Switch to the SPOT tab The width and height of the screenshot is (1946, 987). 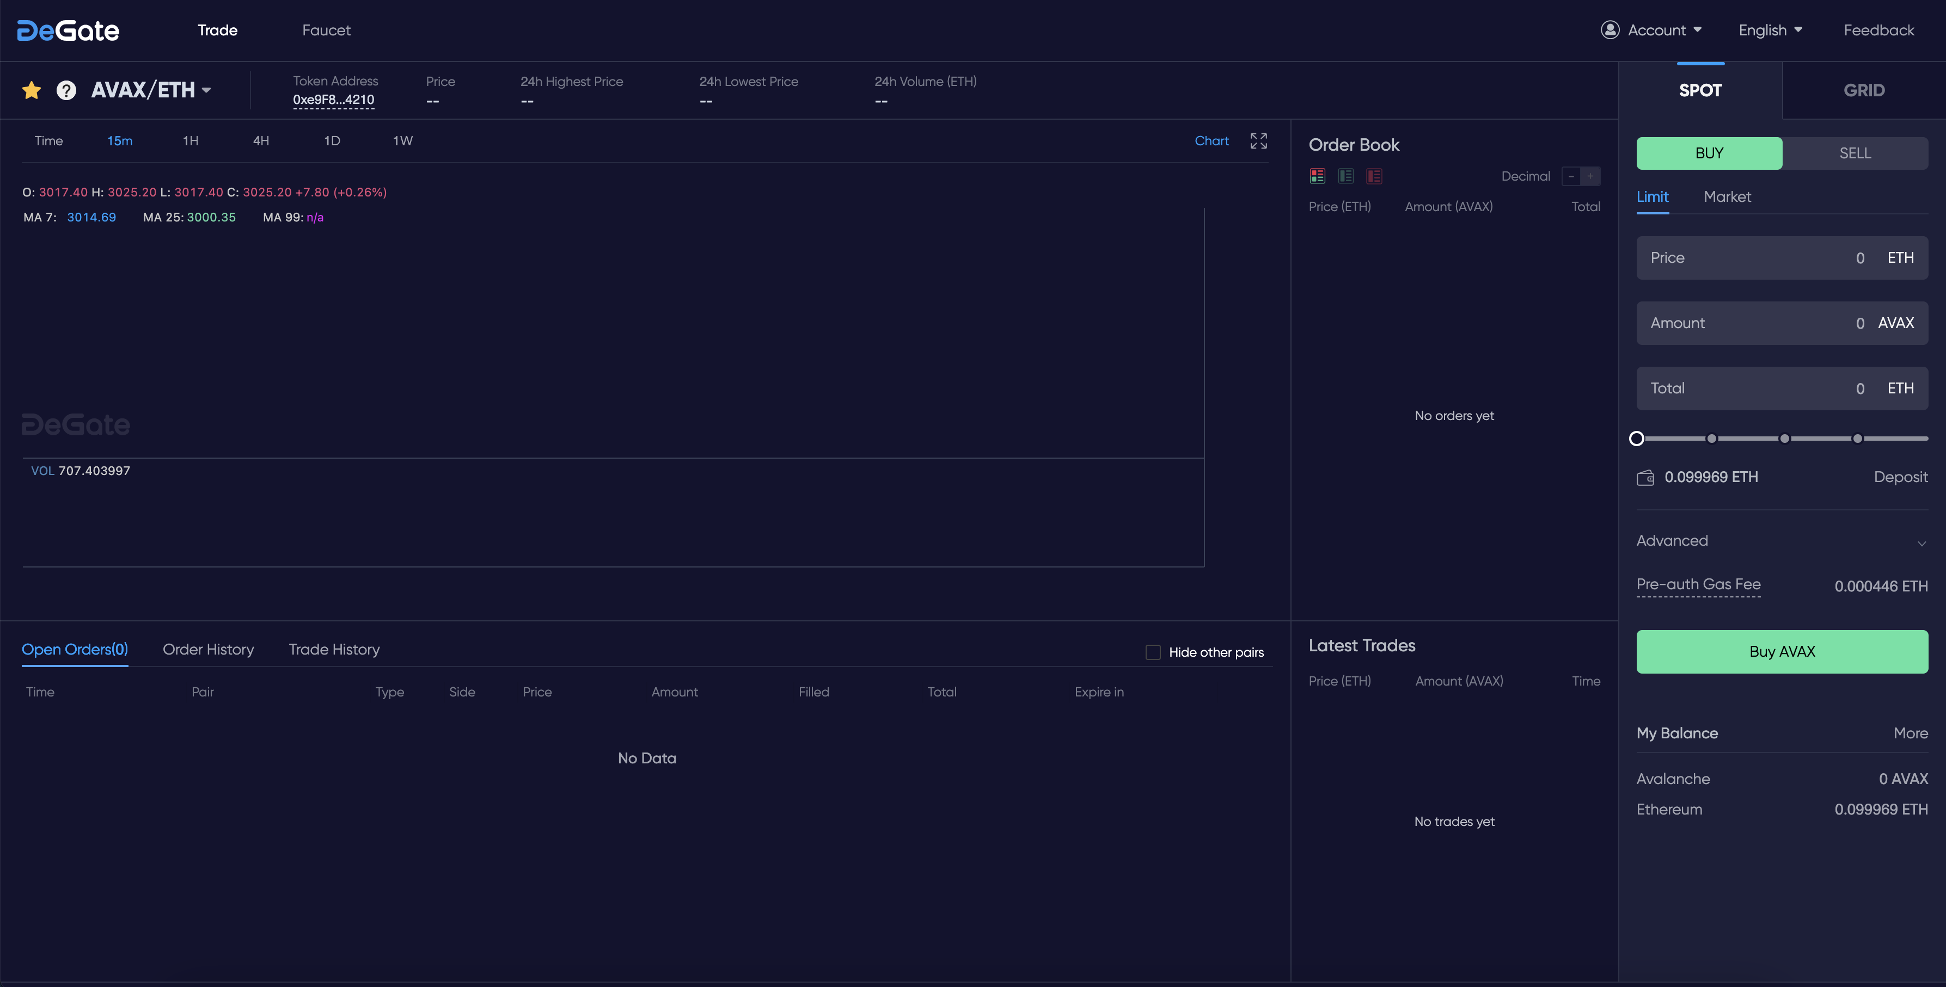pyautogui.click(x=1700, y=91)
